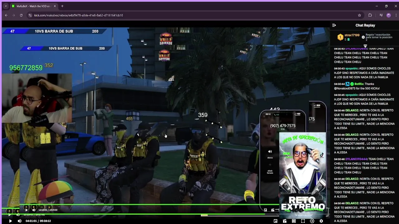Open the 04:30:45 spopobic username in chat
The width and height of the screenshot is (399, 224).
tap(352, 95)
